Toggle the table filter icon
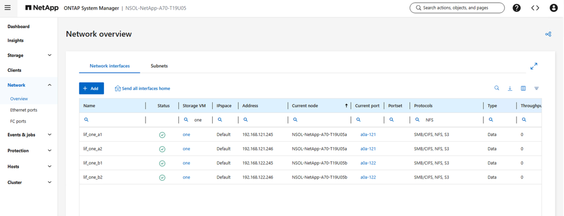 point(537,88)
